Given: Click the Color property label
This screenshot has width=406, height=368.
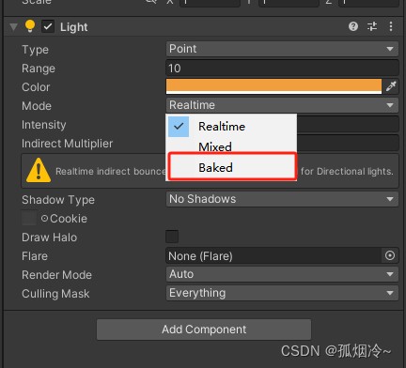Looking at the screenshot, I should point(36,87).
